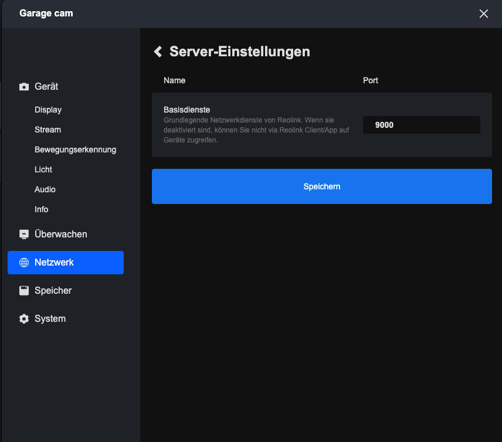Click the Server-Einstellungen heading
This screenshot has height=442, width=502.
click(x=239, y=52)
